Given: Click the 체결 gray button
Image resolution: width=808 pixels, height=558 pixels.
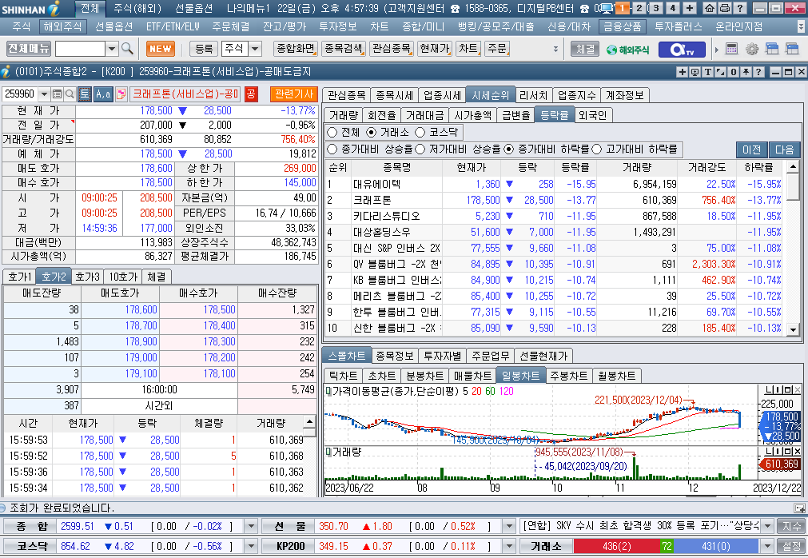Looking at the screenshot, I should tap(585, 49).
